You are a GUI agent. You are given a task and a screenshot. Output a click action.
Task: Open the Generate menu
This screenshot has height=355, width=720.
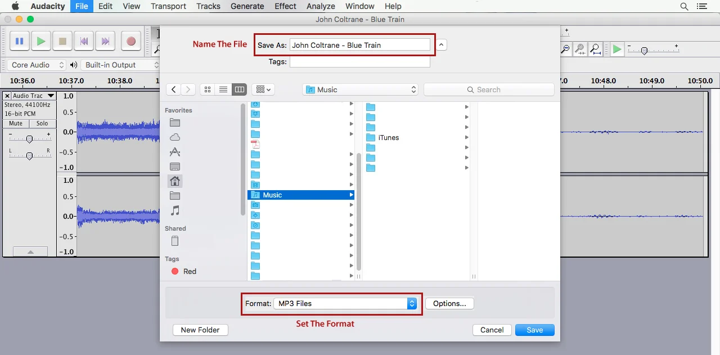(x=247, y=6)
